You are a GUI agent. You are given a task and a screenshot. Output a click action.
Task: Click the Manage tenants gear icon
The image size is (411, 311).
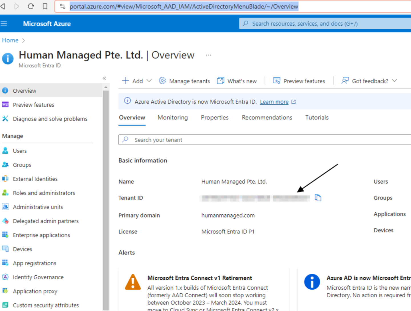(x=162, y=81)
